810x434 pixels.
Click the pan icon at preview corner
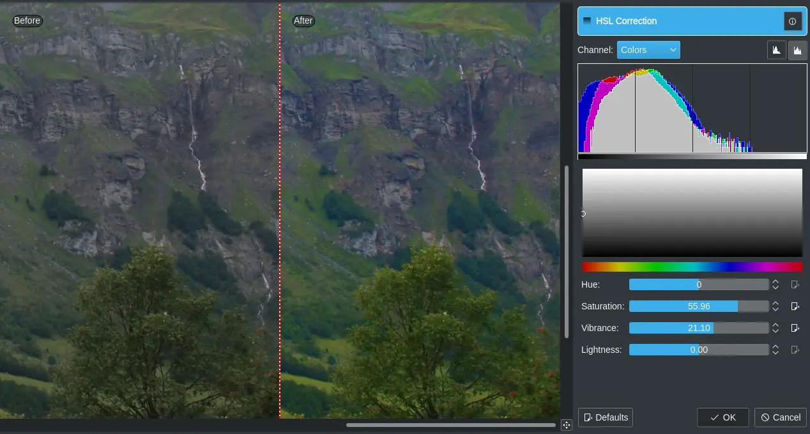(566, 425)
